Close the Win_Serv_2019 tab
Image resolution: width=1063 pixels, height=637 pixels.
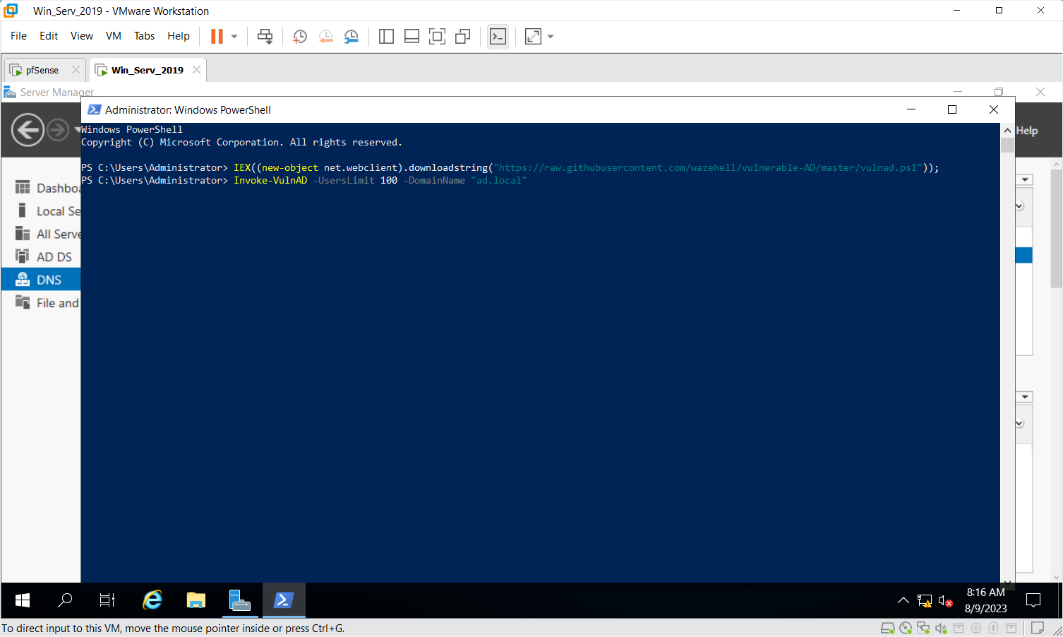point(196,70)
